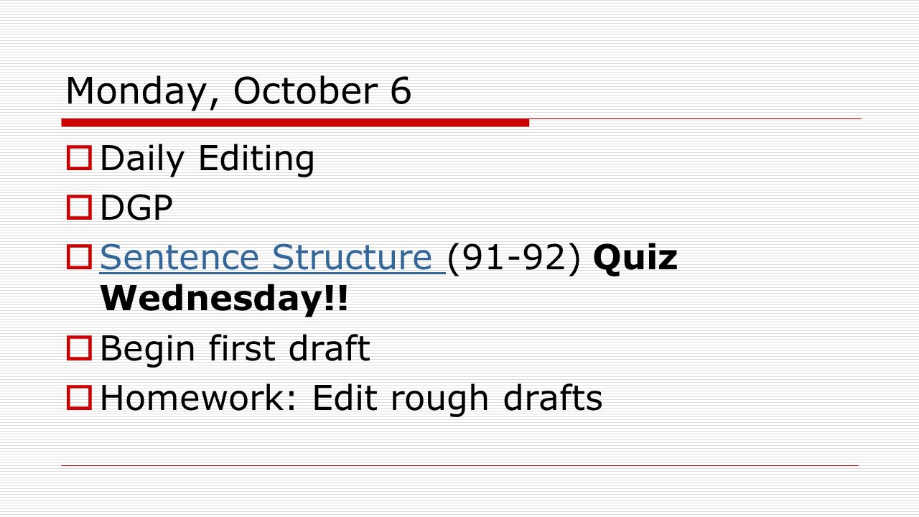Click the square bullet beside DGP
The width and height of the screenshot is (919, 517).
click(78, 208)
